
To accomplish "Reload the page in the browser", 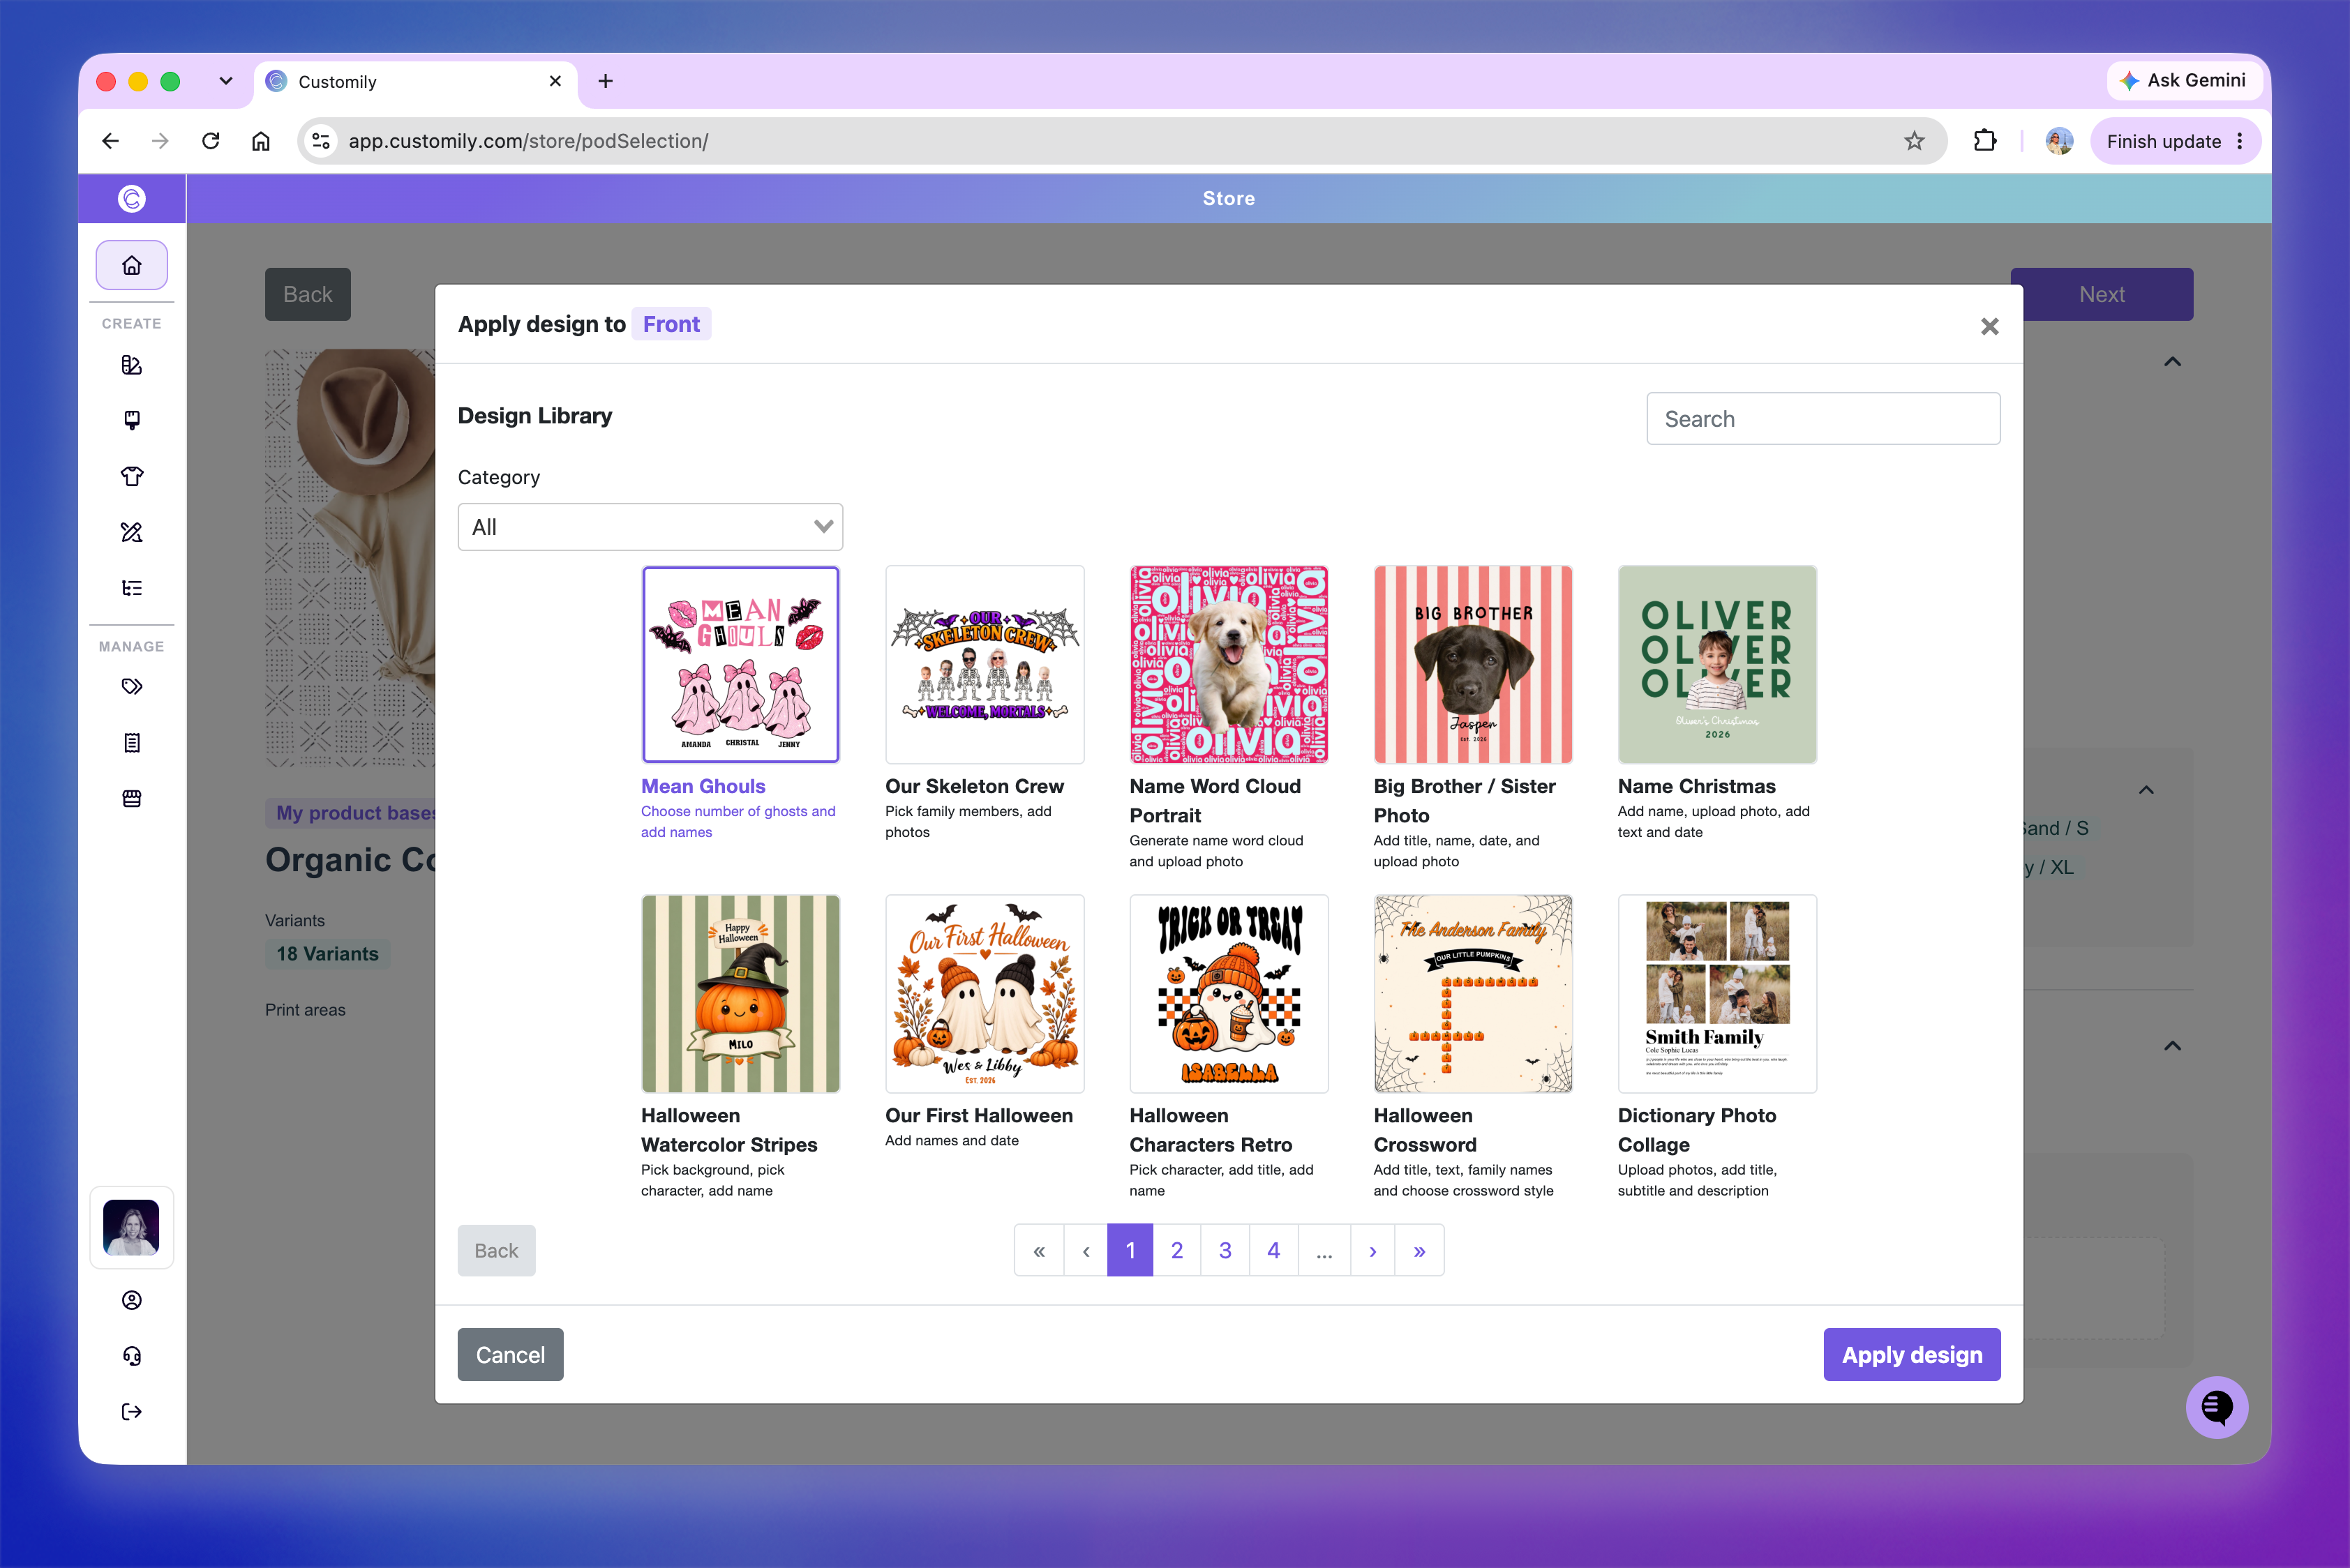I will coord(210,141).
